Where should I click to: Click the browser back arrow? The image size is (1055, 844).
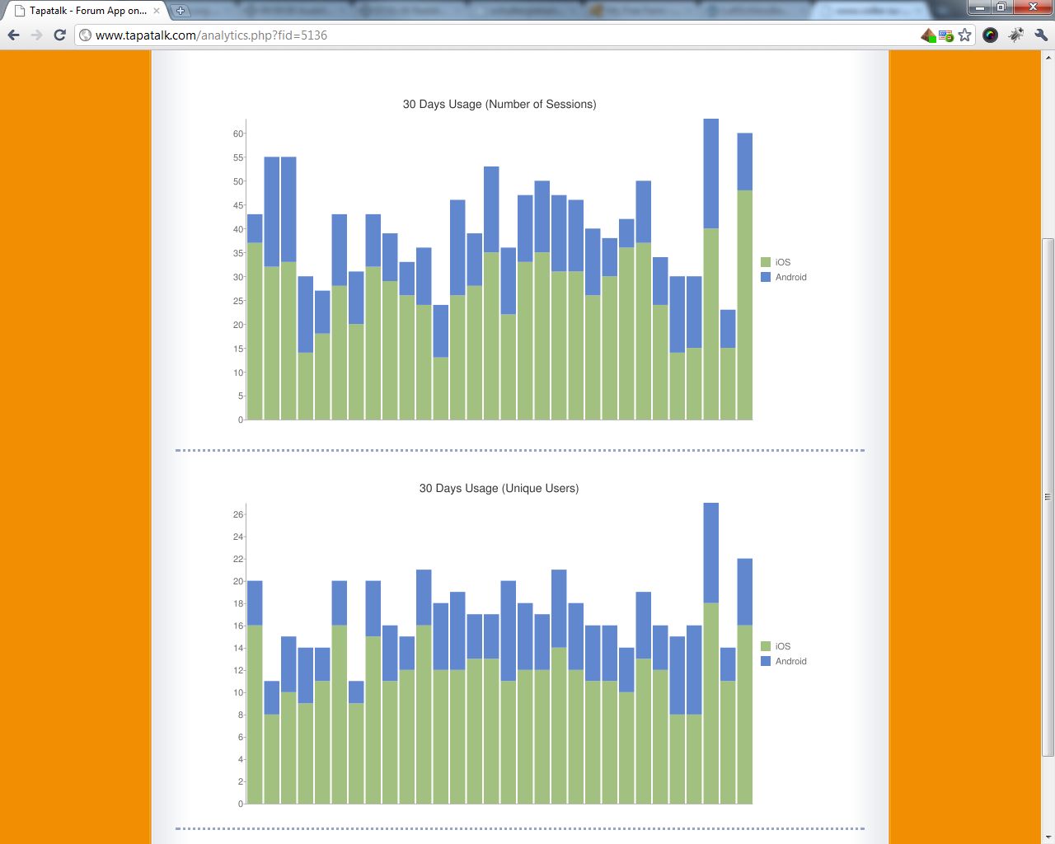(x=13, y=35)
